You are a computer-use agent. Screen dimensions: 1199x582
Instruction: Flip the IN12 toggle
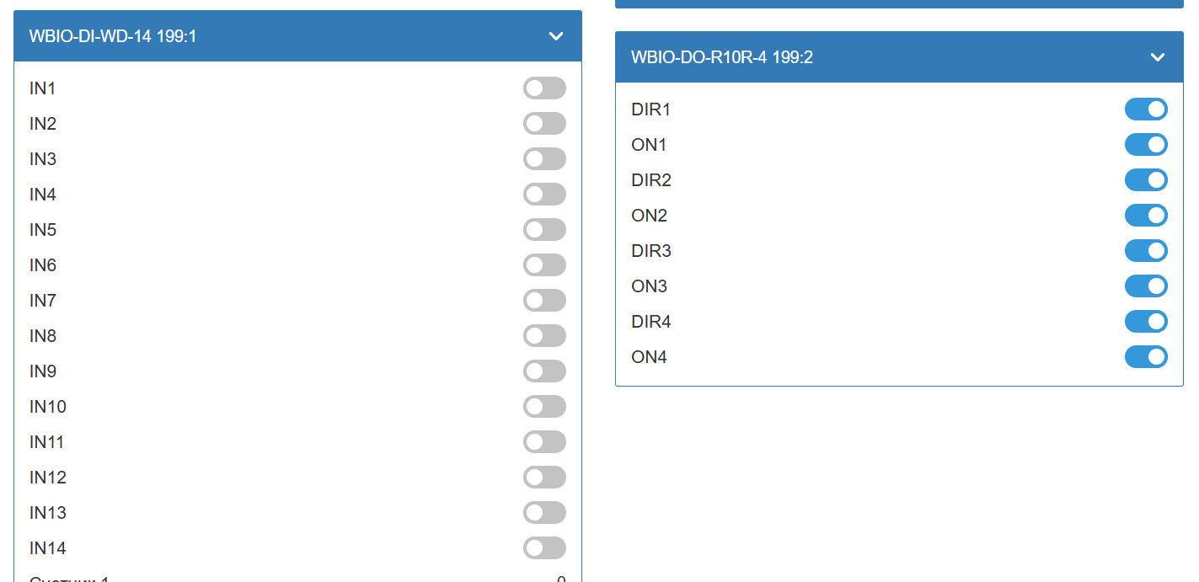[x=544, y=478]
